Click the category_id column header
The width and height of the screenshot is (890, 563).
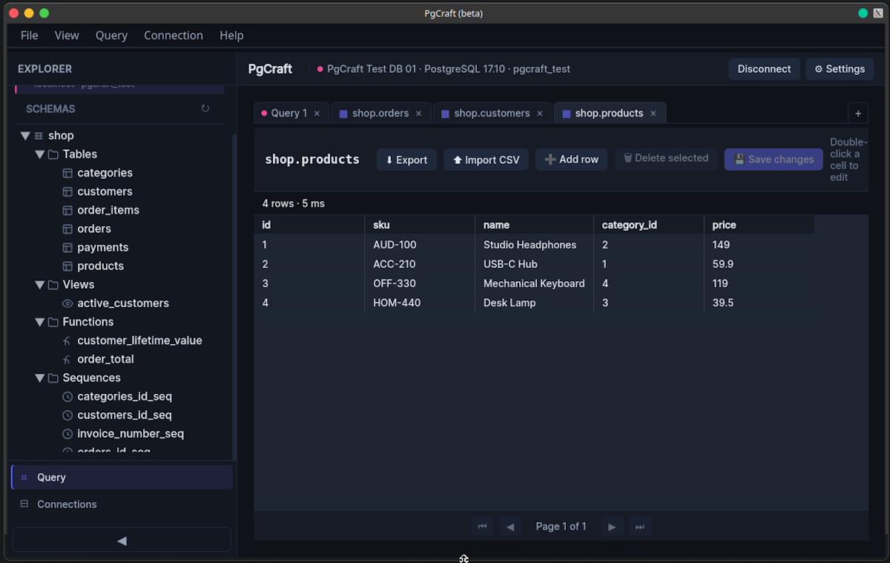point(648,225)
